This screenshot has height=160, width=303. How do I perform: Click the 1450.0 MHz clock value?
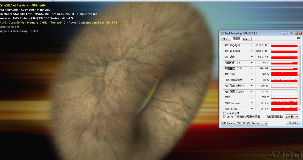click(x=262, y=51)
